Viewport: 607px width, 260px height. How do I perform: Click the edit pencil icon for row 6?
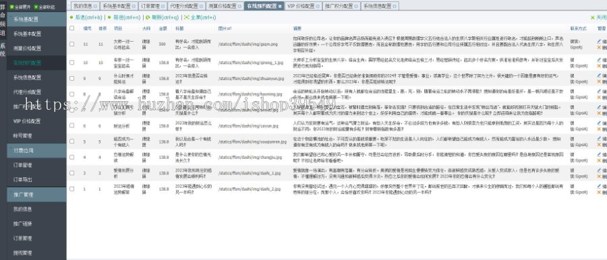pos(599,123)
